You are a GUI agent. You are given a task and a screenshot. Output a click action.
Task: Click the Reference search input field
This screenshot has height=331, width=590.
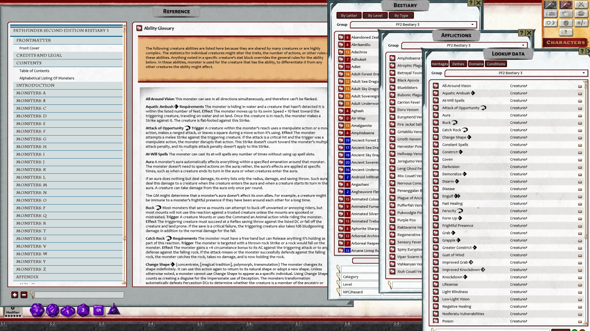pyautogui.click(x=79, y=295)
